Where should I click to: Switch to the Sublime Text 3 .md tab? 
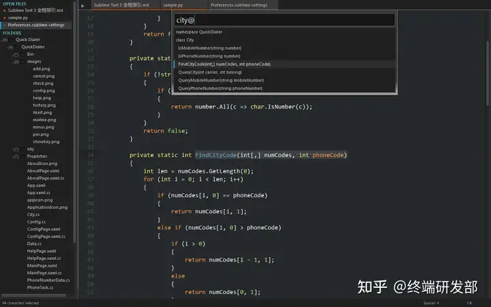[125, 5]
